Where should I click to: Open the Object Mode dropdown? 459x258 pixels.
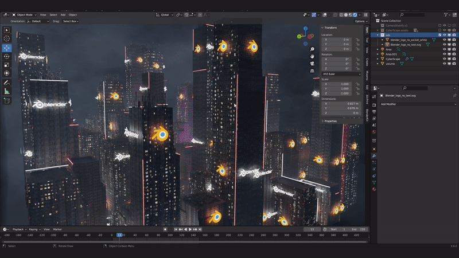click(24, 15)
